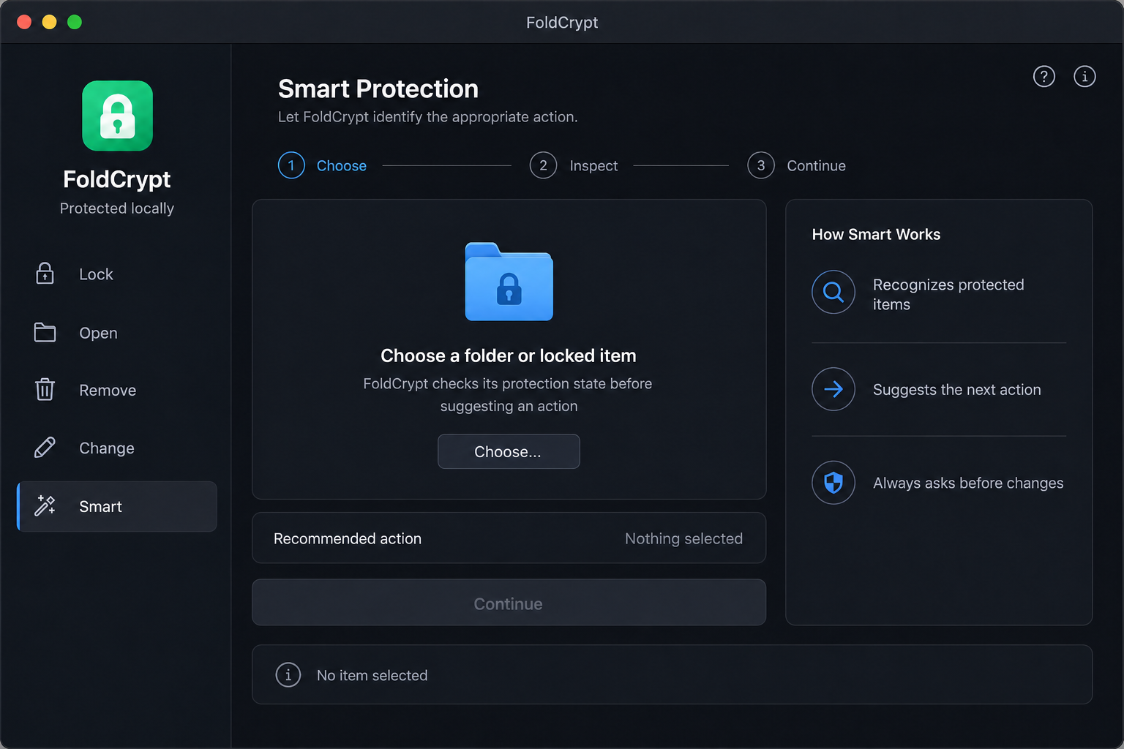This screenshot has height=749, width=1124.
Task: Select Remove in the sidebar
Action: (117, 390)
